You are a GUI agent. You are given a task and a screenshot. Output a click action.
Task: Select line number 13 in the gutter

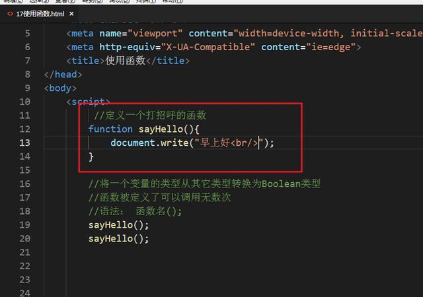tap(25, 143)
